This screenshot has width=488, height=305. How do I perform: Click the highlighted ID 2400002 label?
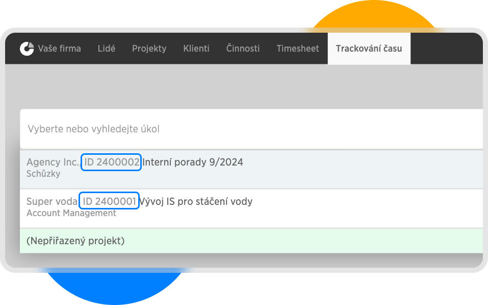coord(111,162)
